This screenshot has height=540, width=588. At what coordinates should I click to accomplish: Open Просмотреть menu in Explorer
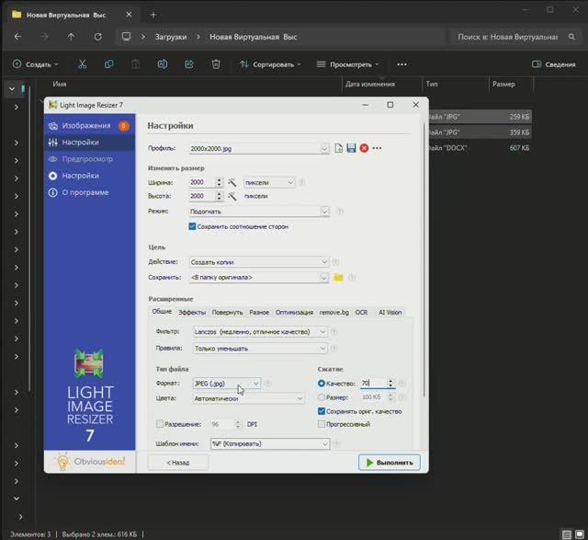click(347, 64)
